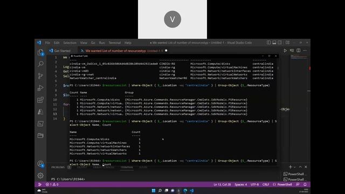Open the editor More Actions ellipsis
Screen dimensions: 345x194
[x=305, y=51]
